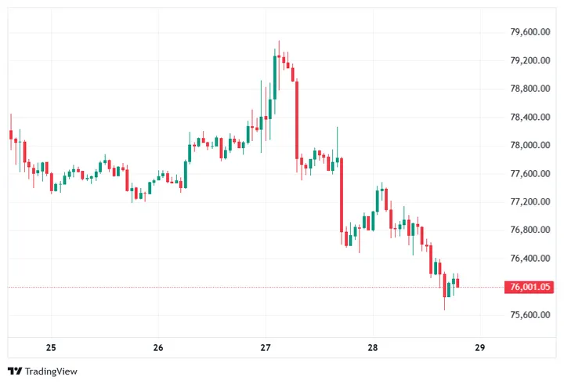Click the 75,600.00 price scale label

click(529, 315)
